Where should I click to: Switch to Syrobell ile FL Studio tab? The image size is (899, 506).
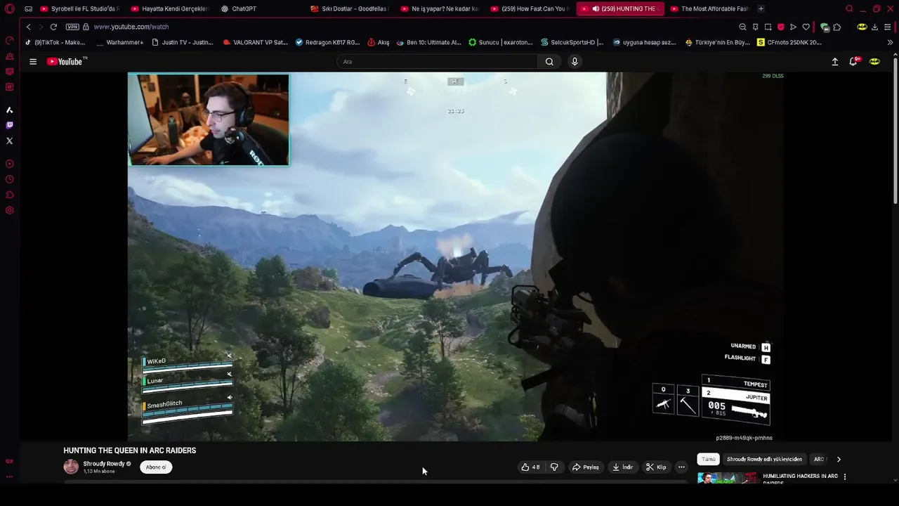point(79,9)
